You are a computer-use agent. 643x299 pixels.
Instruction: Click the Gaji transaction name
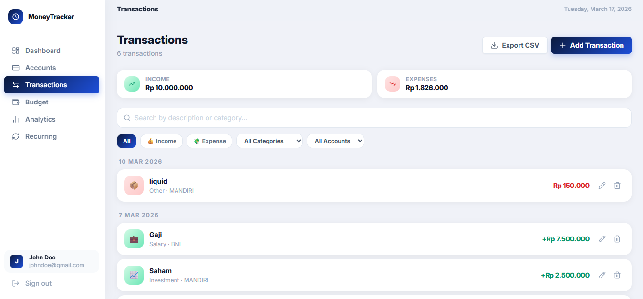tap(156, 235)
